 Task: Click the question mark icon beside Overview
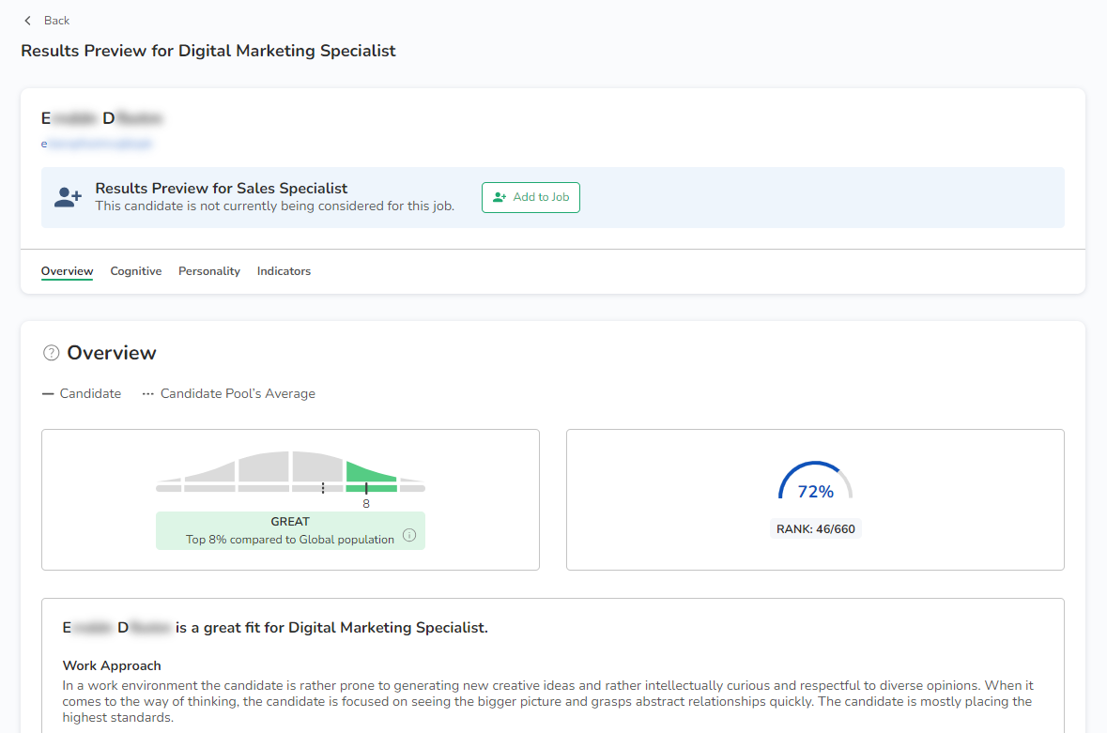pos(52,353)
